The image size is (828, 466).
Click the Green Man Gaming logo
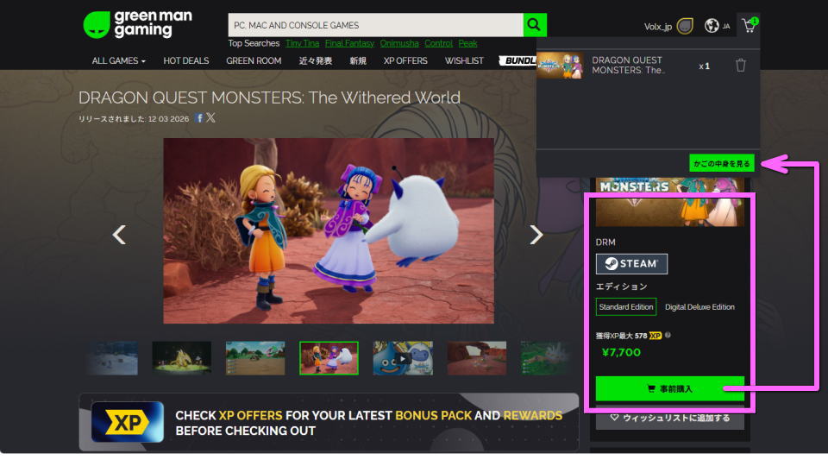(x=138, y=25)
